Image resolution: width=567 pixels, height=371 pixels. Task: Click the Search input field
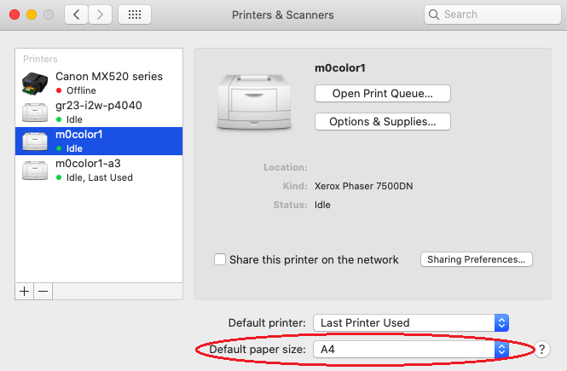point(493,14)
